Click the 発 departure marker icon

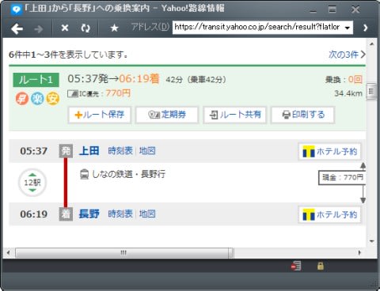[x=66, y=151]
